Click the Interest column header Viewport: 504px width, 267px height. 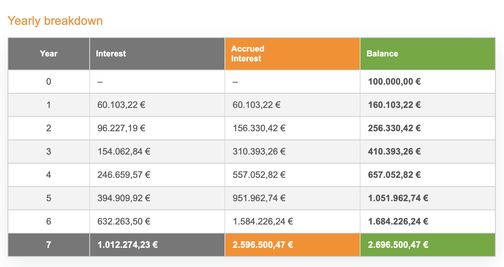(x=111, y=53)
